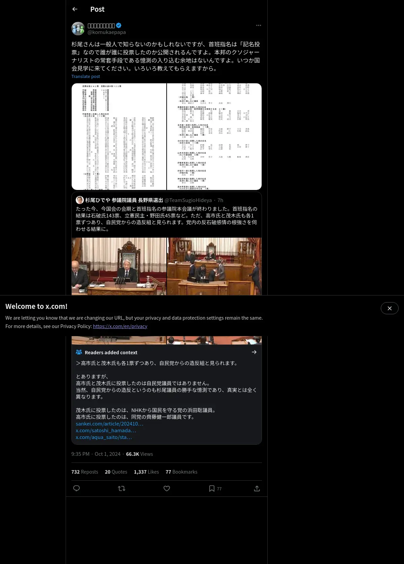
Task: View the 77 Bookmarks count
Action: (x=181, y=472)
